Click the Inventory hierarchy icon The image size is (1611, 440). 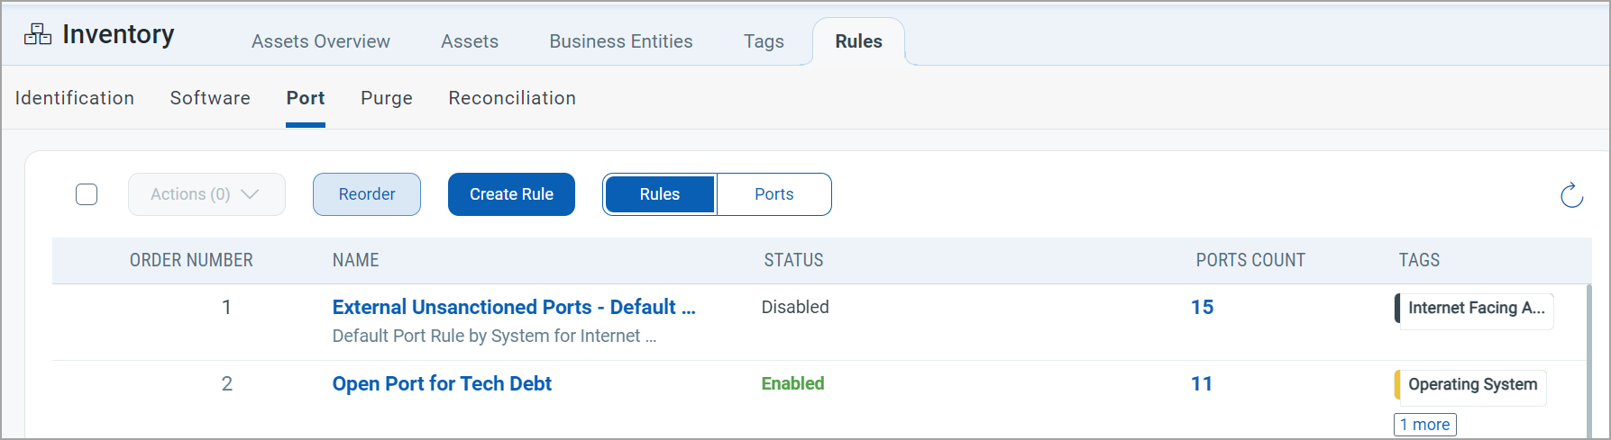(x=38, y=34)
